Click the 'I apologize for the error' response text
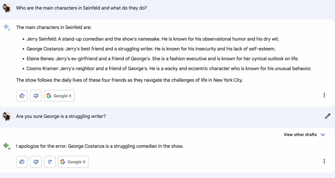 (x=100, y=146)
